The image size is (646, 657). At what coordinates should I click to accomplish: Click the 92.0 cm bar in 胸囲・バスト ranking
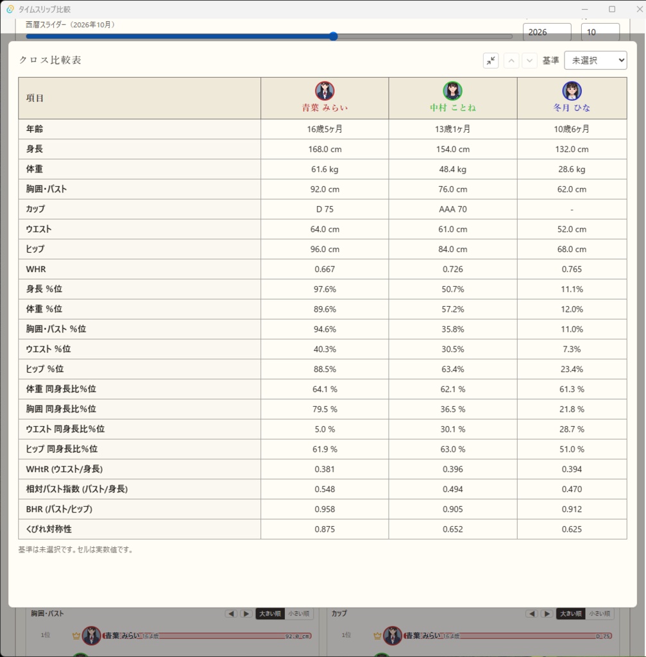208,636
